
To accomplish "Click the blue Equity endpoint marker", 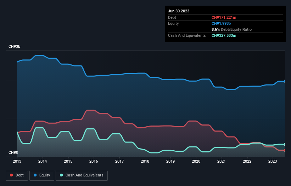I will point(285,81).
